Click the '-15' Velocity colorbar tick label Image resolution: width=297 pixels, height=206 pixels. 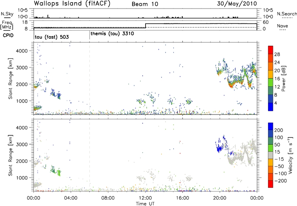[x=279, y=159]
